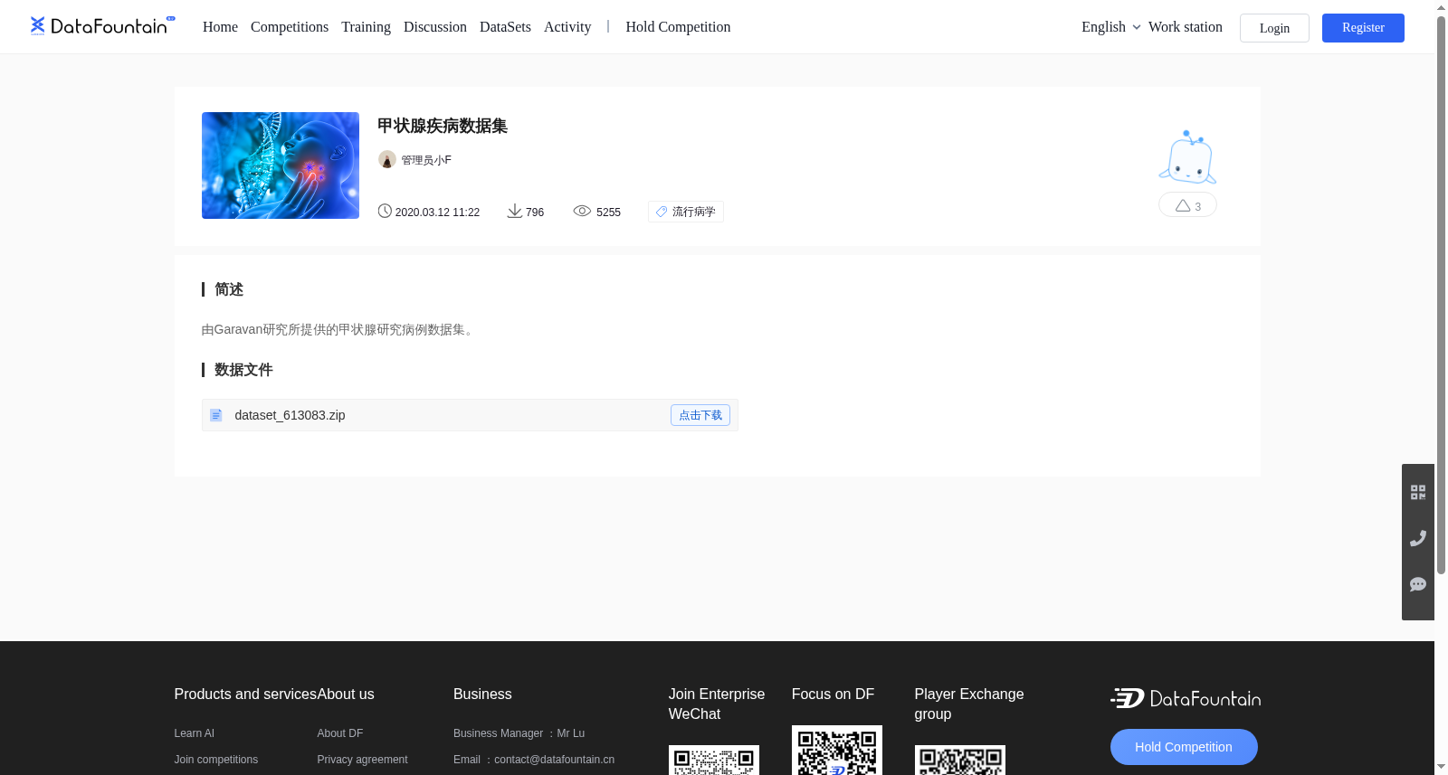Click the thyroid dataset cover thumbnail
Image resolution: width=1448 pixels, height=775 pixels.
(x=281, y=165)
